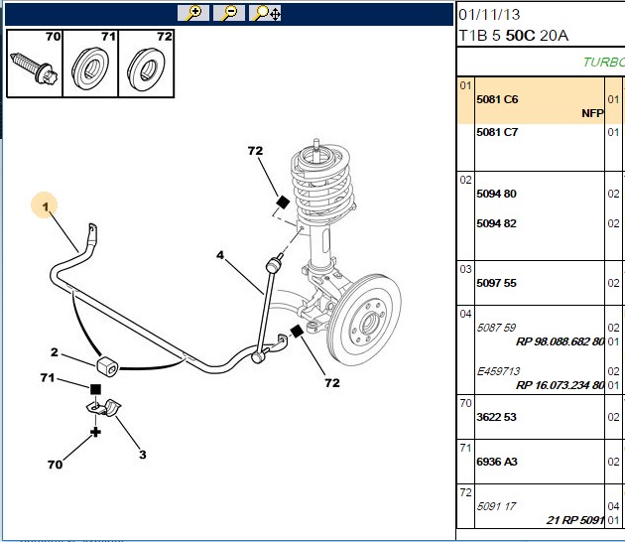Screen dimensions: 625x542
Task: Open the screw thumbnail numbered 70
Action: click(x=35, y=64)
